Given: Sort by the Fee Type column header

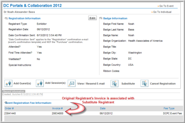Looking at the screenshot, I should click(169, 108).
